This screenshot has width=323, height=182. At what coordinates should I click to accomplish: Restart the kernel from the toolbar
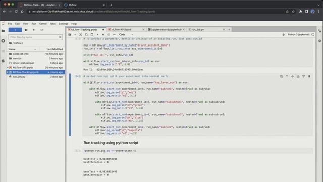(x=109, y=35)
